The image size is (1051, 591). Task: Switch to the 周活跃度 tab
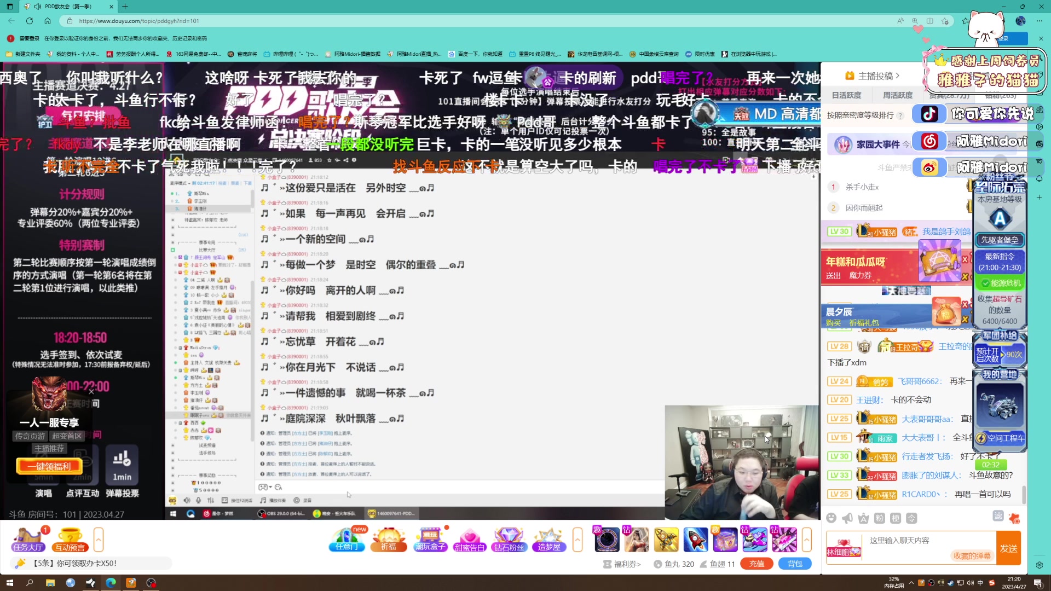click(898, 95)
